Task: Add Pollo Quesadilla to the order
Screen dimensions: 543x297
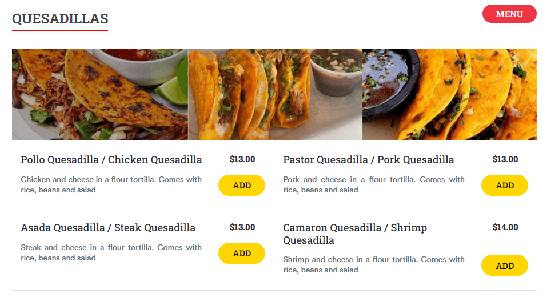Action: point(242,186)
